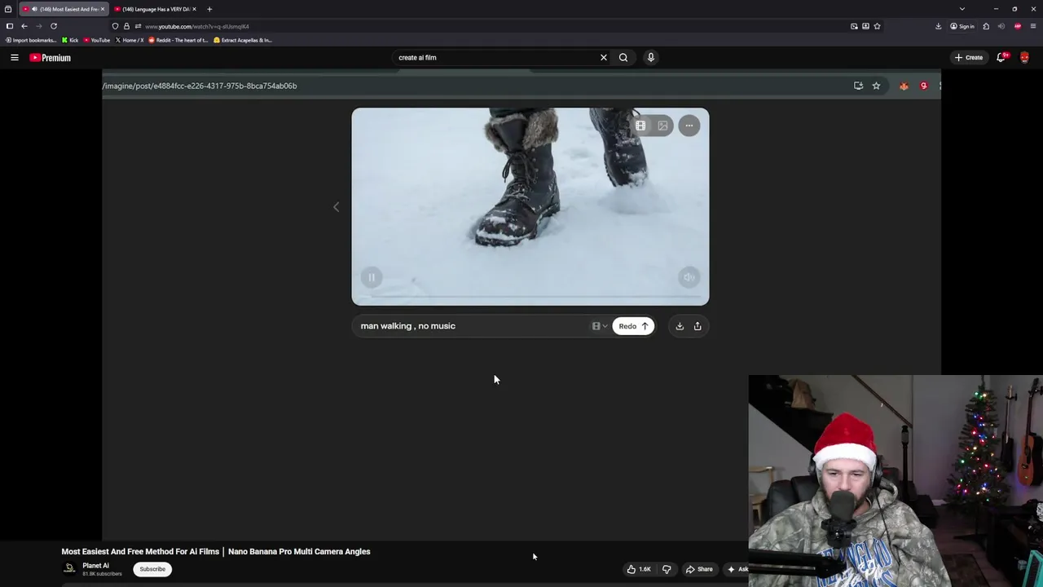Open the tab overview button at far left
Image resolution: width=1043 pixels, height=587 pixels.
pyautogui.click(x=8, y=9)
